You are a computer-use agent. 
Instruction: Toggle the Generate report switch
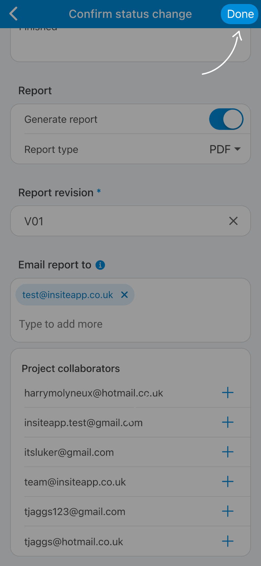click(226, 119)
